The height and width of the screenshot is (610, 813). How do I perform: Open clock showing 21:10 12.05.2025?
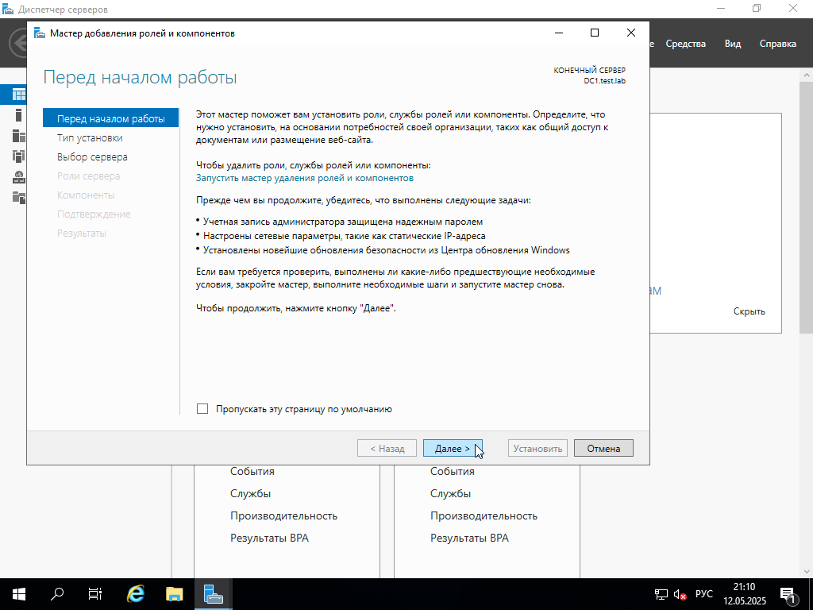745,594
